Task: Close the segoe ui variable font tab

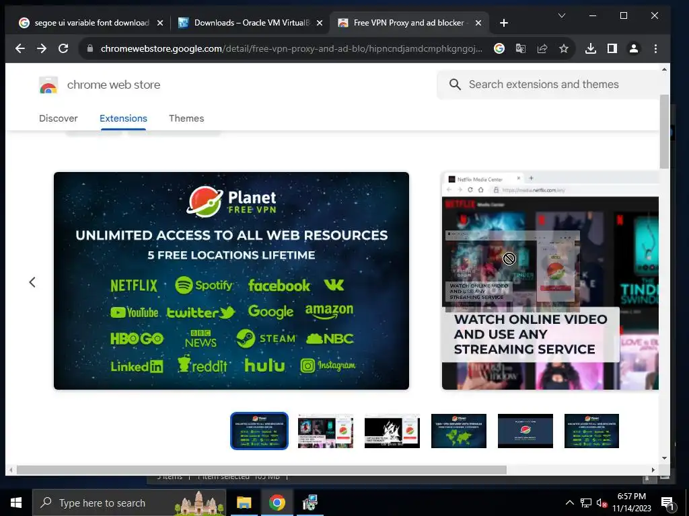Action: tap(160, 23)
